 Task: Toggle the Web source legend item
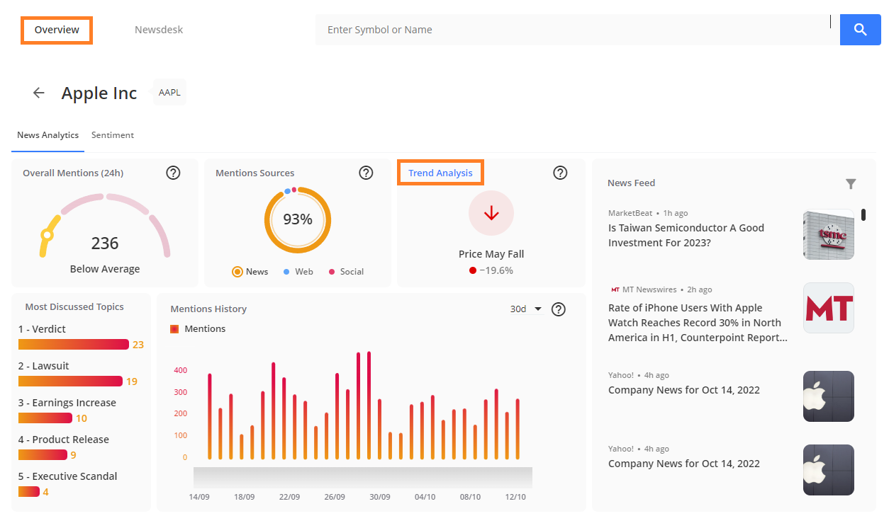298,272
